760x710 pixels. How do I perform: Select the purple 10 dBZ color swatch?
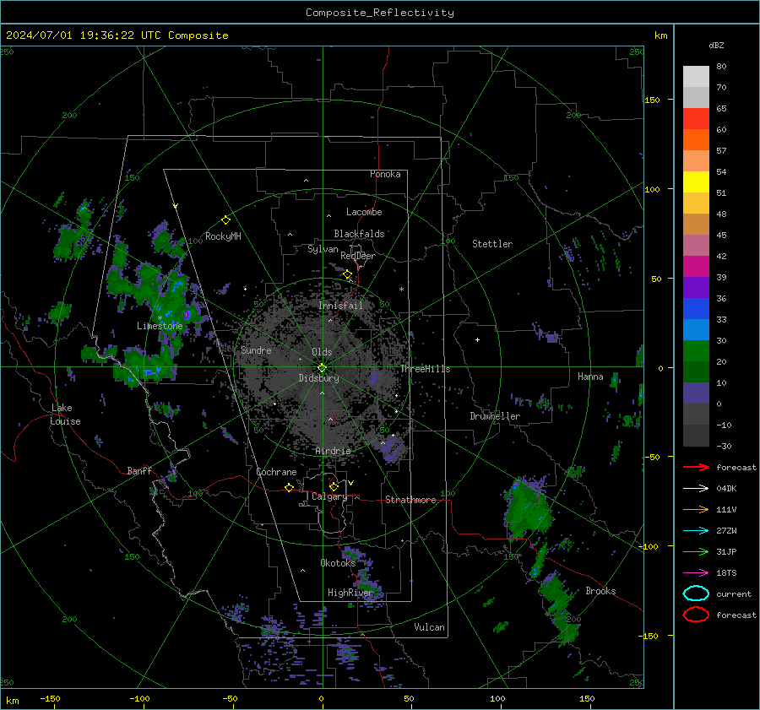pos(696,393)
